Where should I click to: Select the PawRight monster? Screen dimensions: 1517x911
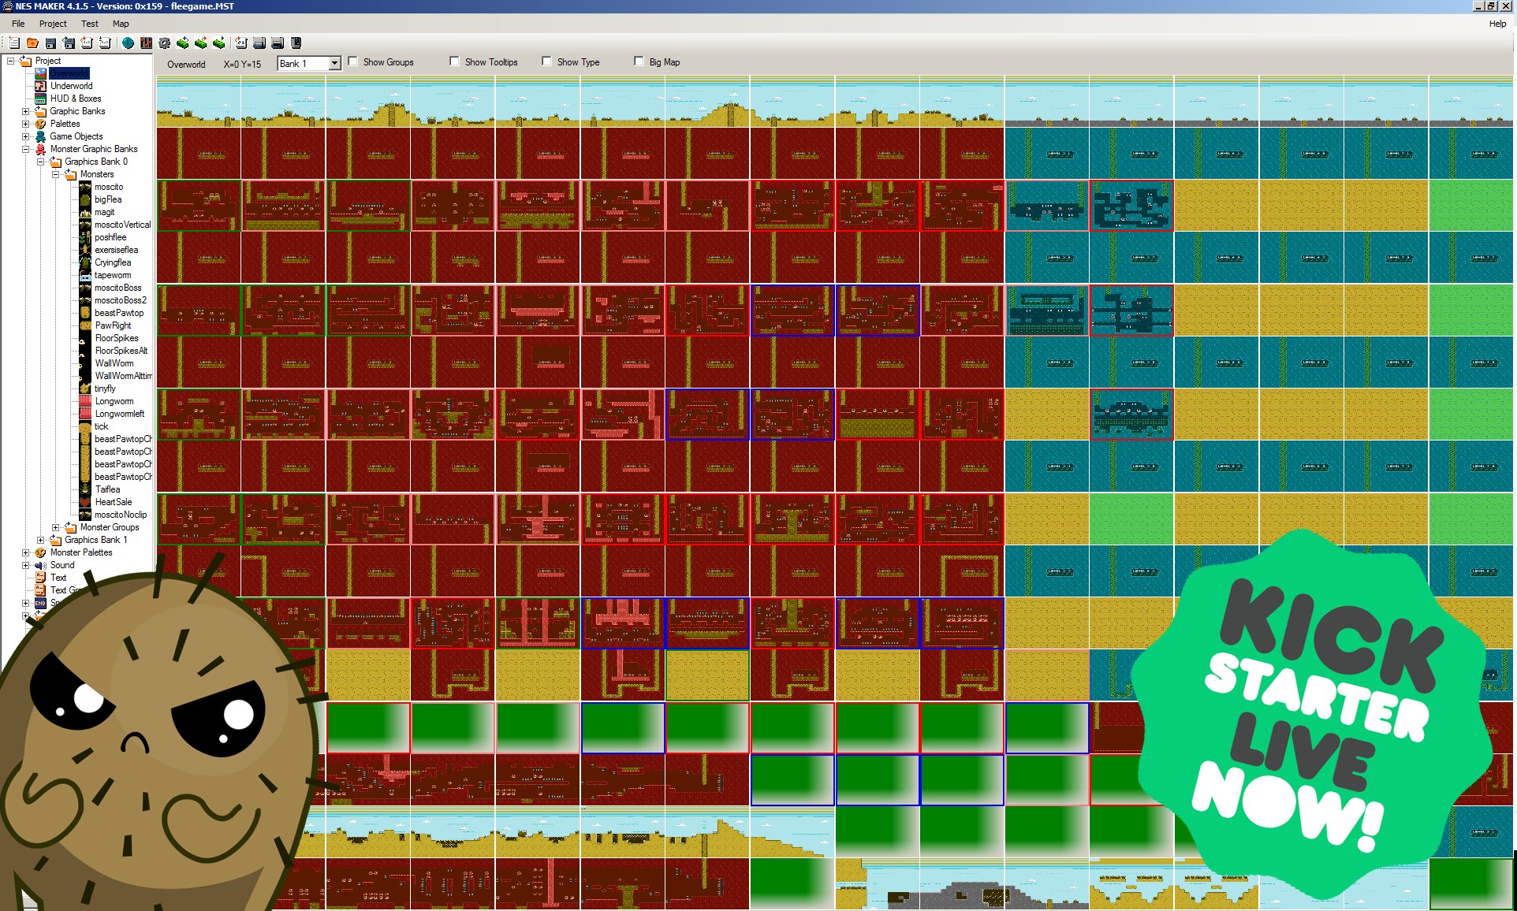tap(113, 325)
